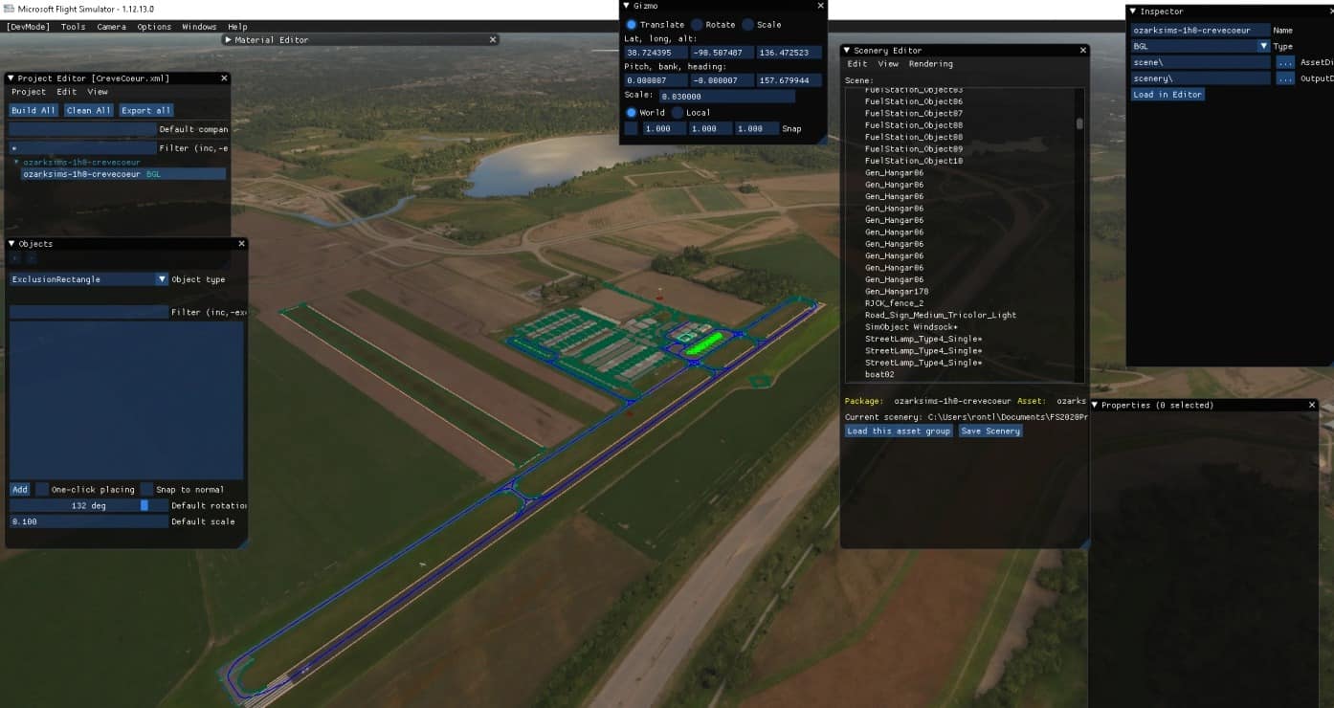Click the OutputDir browse ellipsis in Inspector
1334x708 pixels.
click(x=1285, y=78)
